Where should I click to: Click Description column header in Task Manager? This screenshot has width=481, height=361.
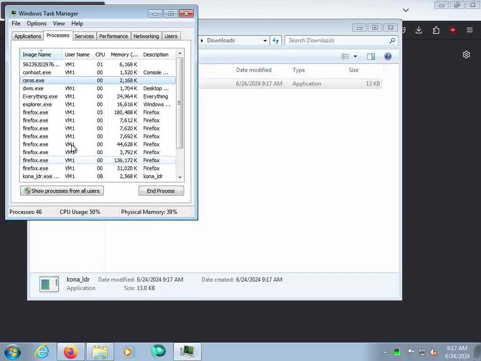pyautogui.click(x=158, y=55)
